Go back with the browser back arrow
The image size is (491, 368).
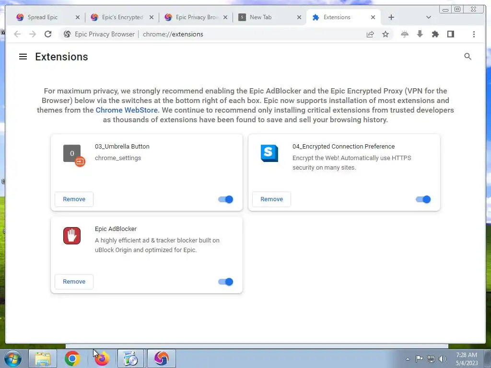point(17,34)
